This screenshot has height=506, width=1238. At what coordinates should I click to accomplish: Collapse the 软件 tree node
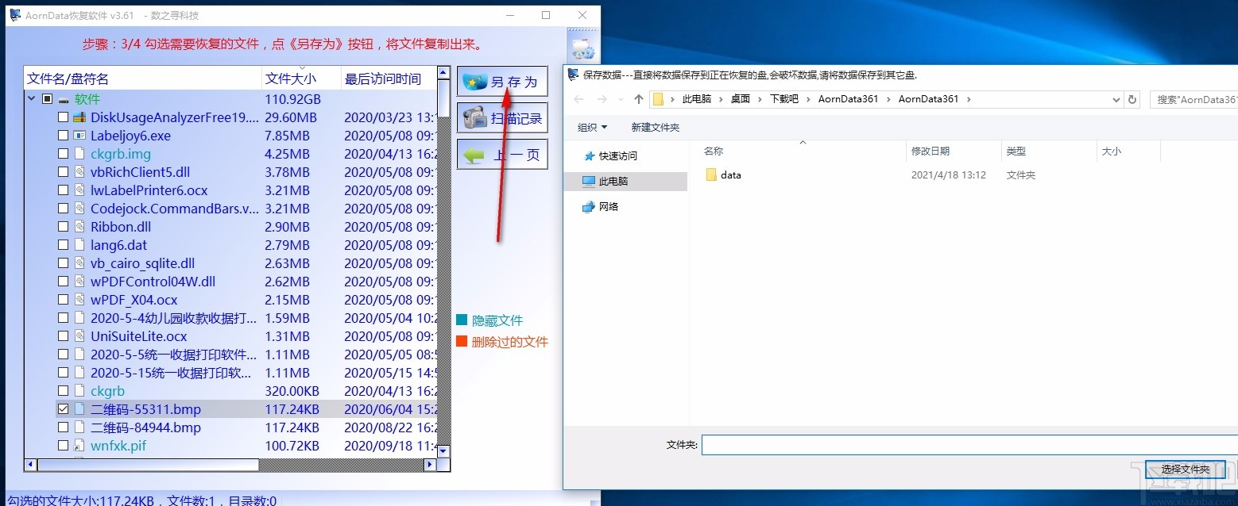coord(32,98)
